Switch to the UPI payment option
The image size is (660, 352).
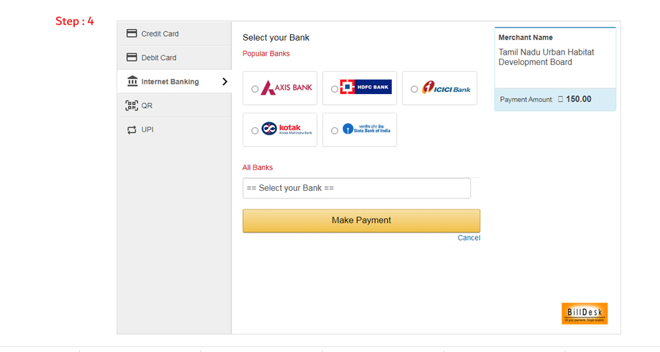click(175, 129)
